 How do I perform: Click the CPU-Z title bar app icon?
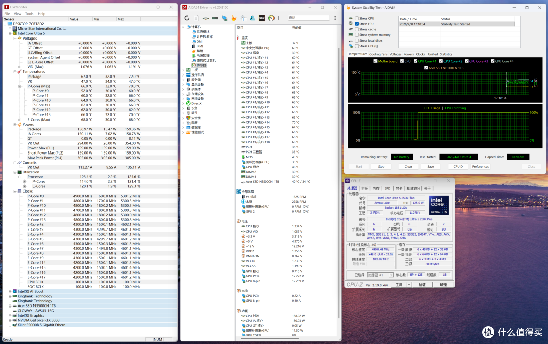pos(348,181)
